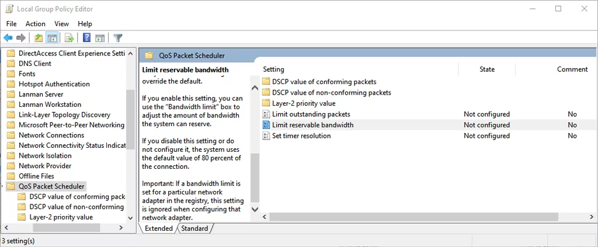Select the Limit reservable bandwidth setting row

(429, 124)
